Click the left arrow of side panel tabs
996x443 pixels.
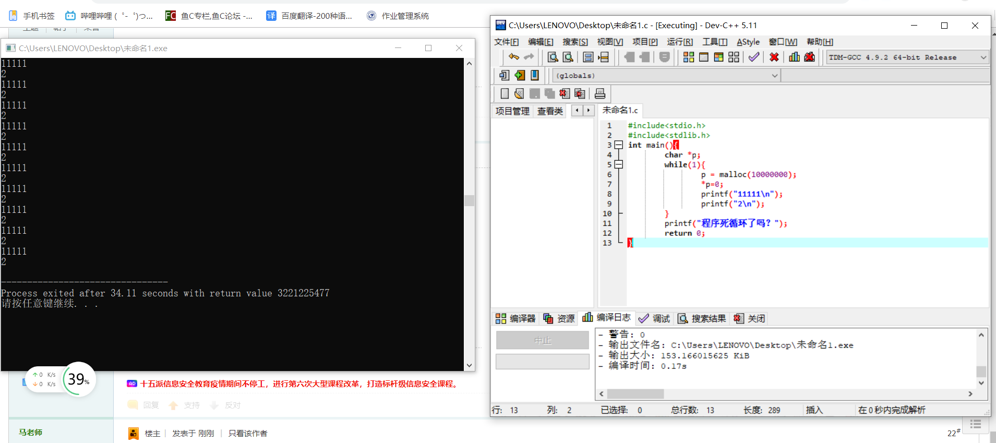(577, 110)
